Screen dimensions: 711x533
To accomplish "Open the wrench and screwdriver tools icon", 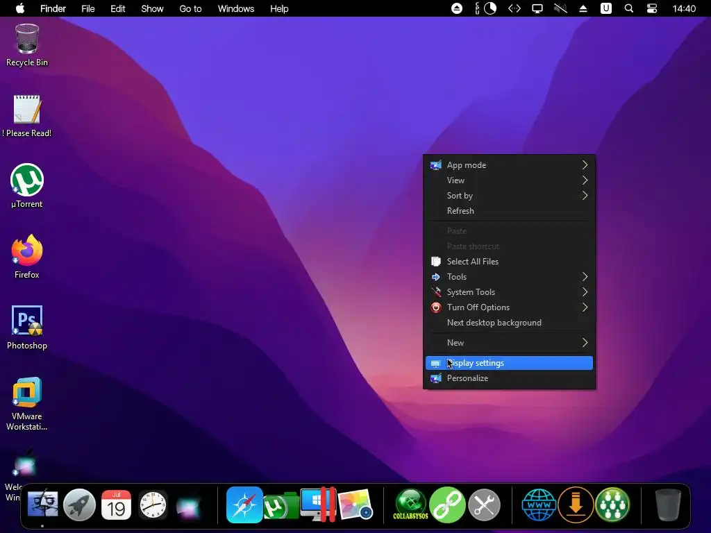I will click(484, 505).
